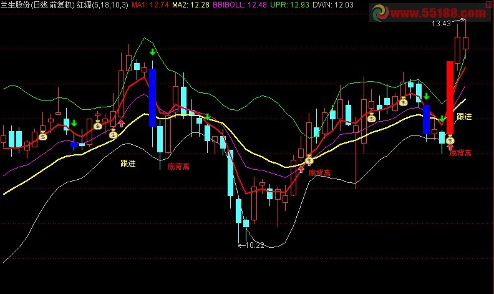Click the leftmost red up arrow
This screenshot has width=494, height=294.
[x=121, y=124]
